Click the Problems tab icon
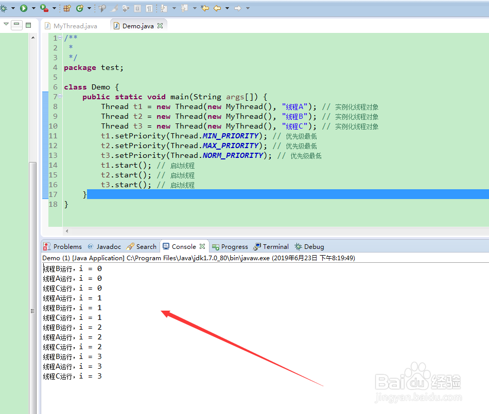 click(47, 247)
